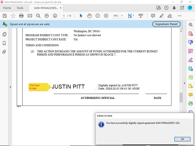Open the find text magnifier icon

click(x=38, y=16)
